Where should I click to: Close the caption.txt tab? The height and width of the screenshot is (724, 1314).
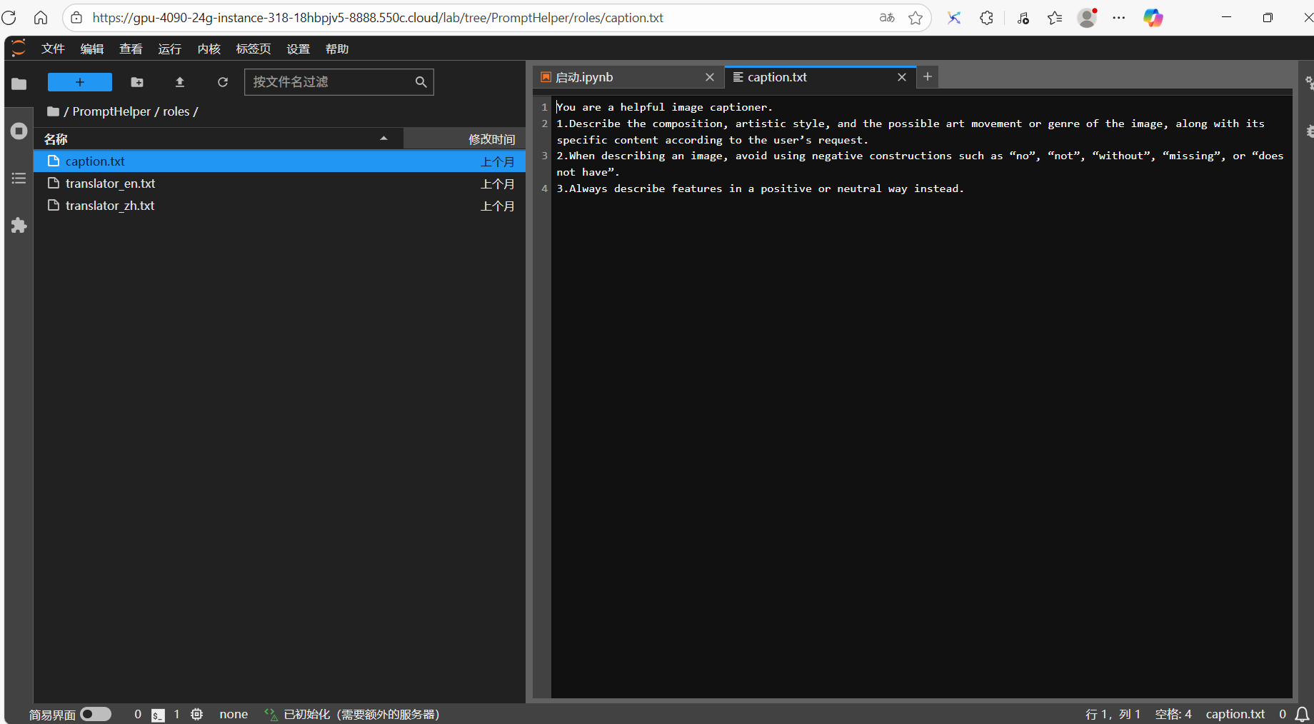click(x=902, y=77)
